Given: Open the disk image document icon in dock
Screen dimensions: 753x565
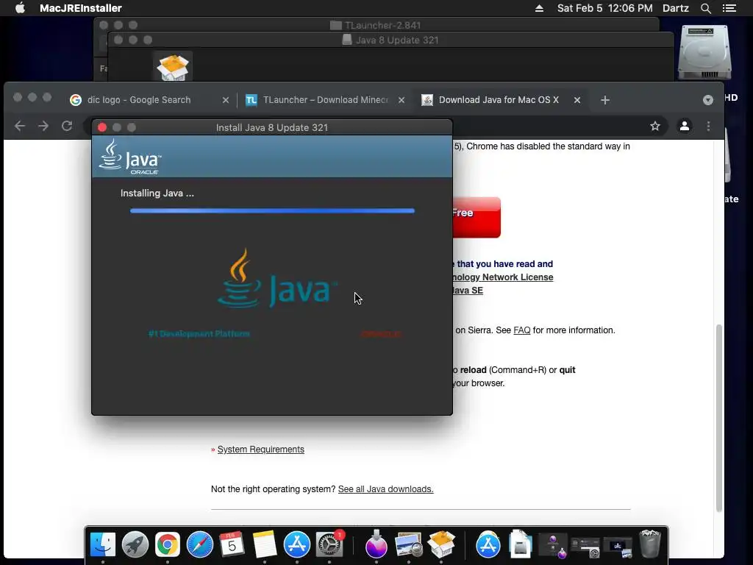Looking at the screenshot, I should pos(520,544).
